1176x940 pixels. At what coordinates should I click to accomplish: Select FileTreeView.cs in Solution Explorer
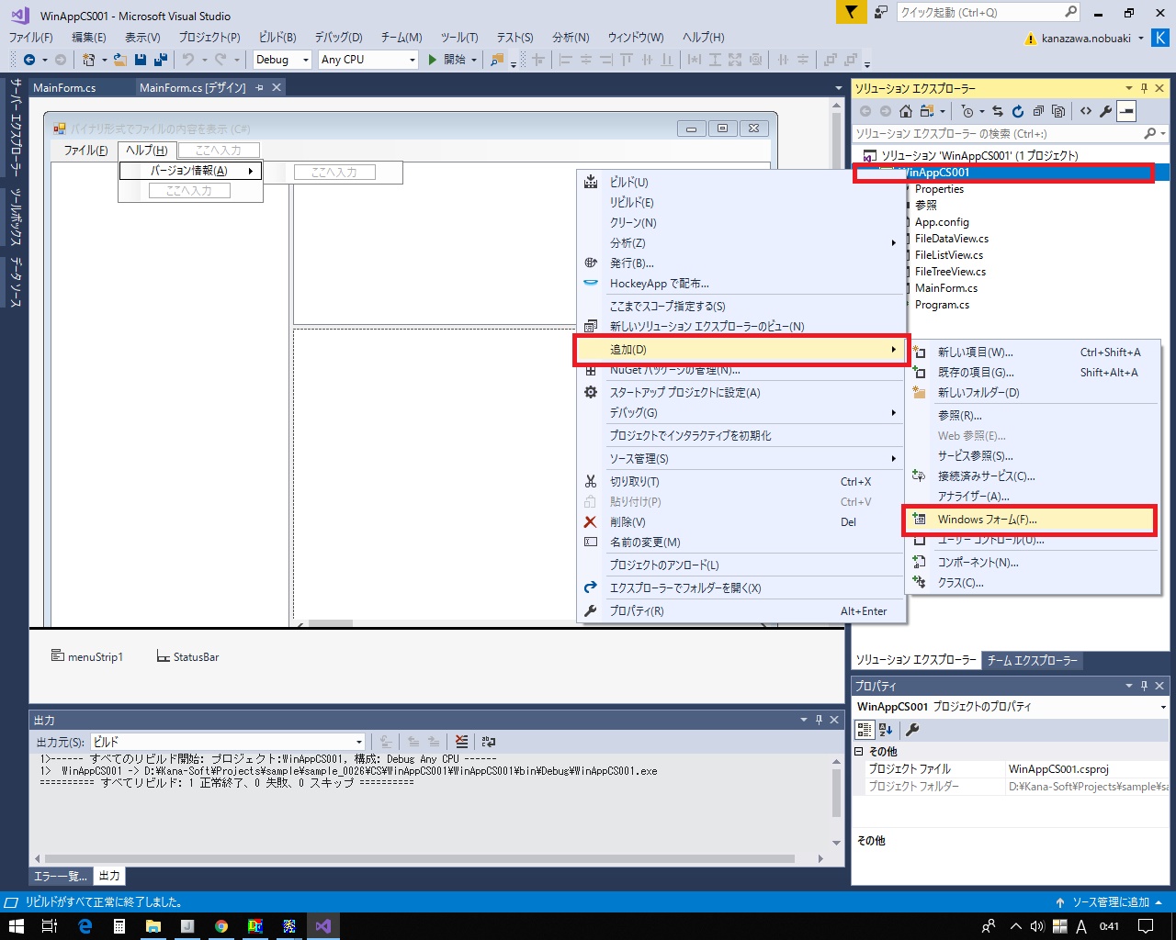pos(950,272)
